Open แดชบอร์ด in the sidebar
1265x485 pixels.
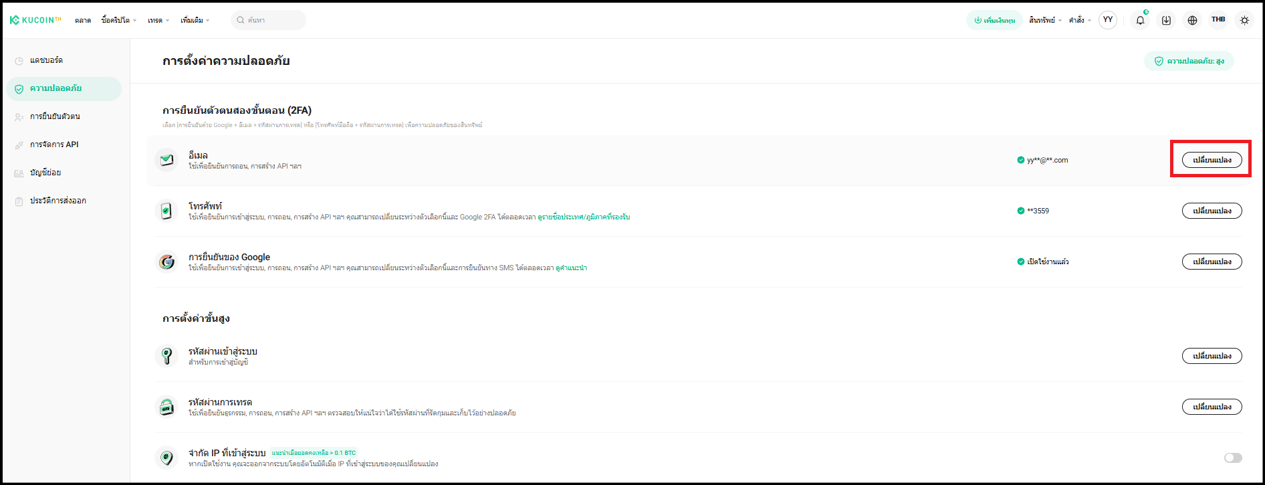point(46,60)
